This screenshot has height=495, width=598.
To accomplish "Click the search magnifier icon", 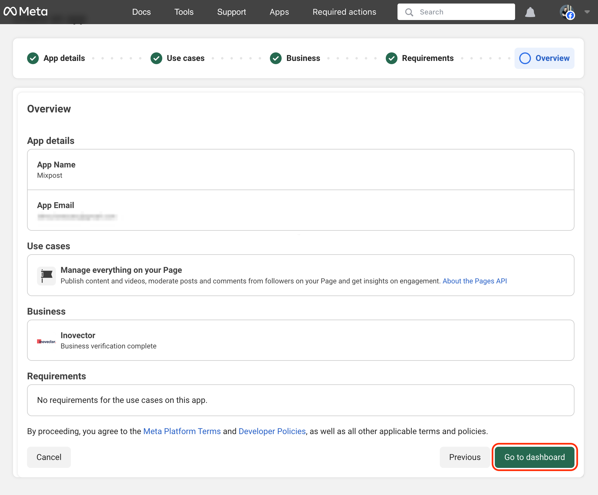I will pyautogui.click(x=409, y=12).
